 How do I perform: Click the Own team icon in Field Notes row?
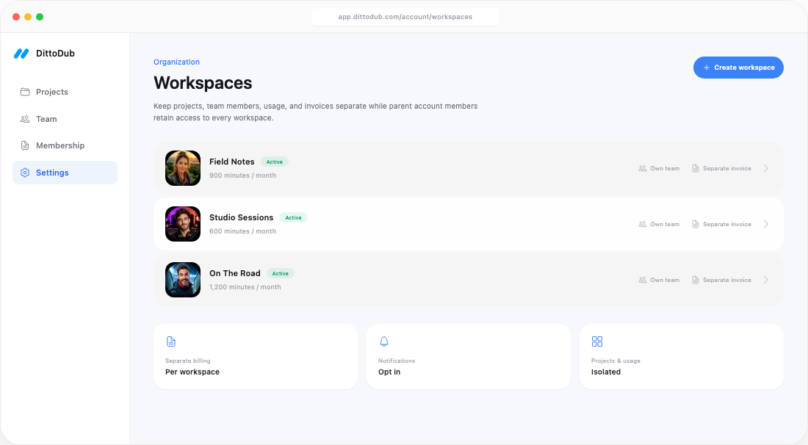(x=643, y=168)
